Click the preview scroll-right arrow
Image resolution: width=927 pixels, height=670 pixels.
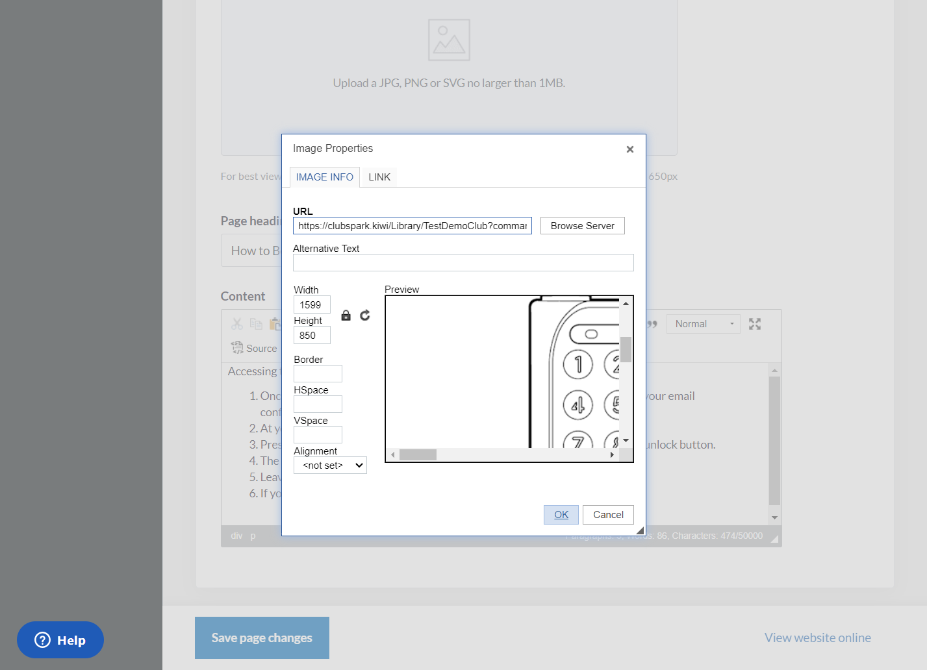612,454
